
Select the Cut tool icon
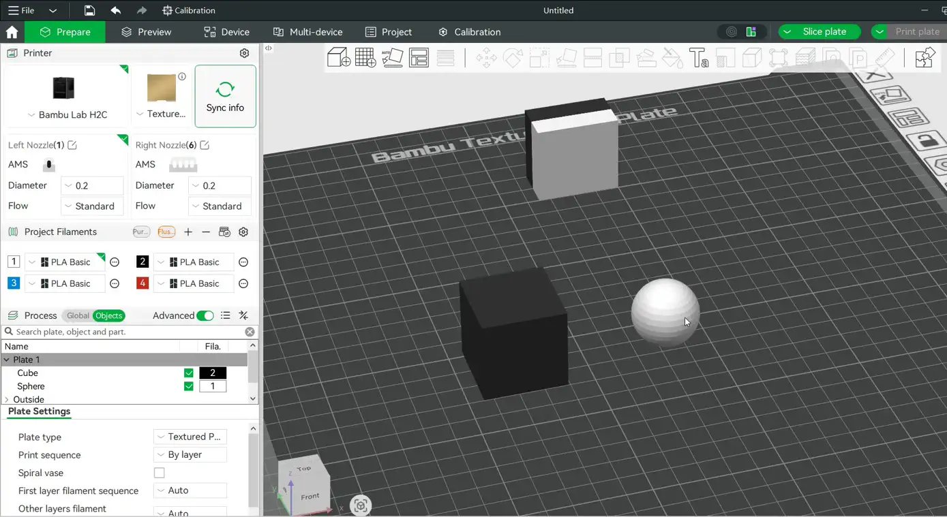coord(592,58)
